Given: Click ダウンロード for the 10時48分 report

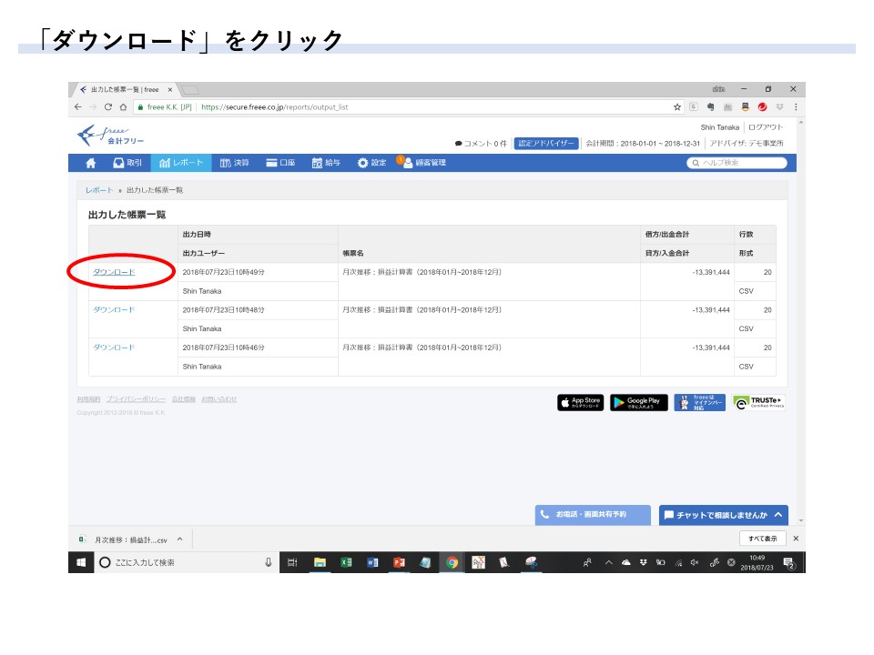Looking at the screenshot, I should click(x=114, y=309).
